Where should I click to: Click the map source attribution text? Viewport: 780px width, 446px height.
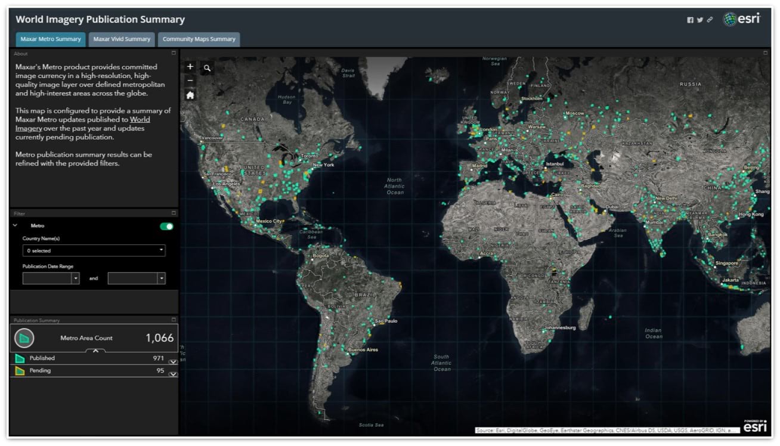coord(608,430)
